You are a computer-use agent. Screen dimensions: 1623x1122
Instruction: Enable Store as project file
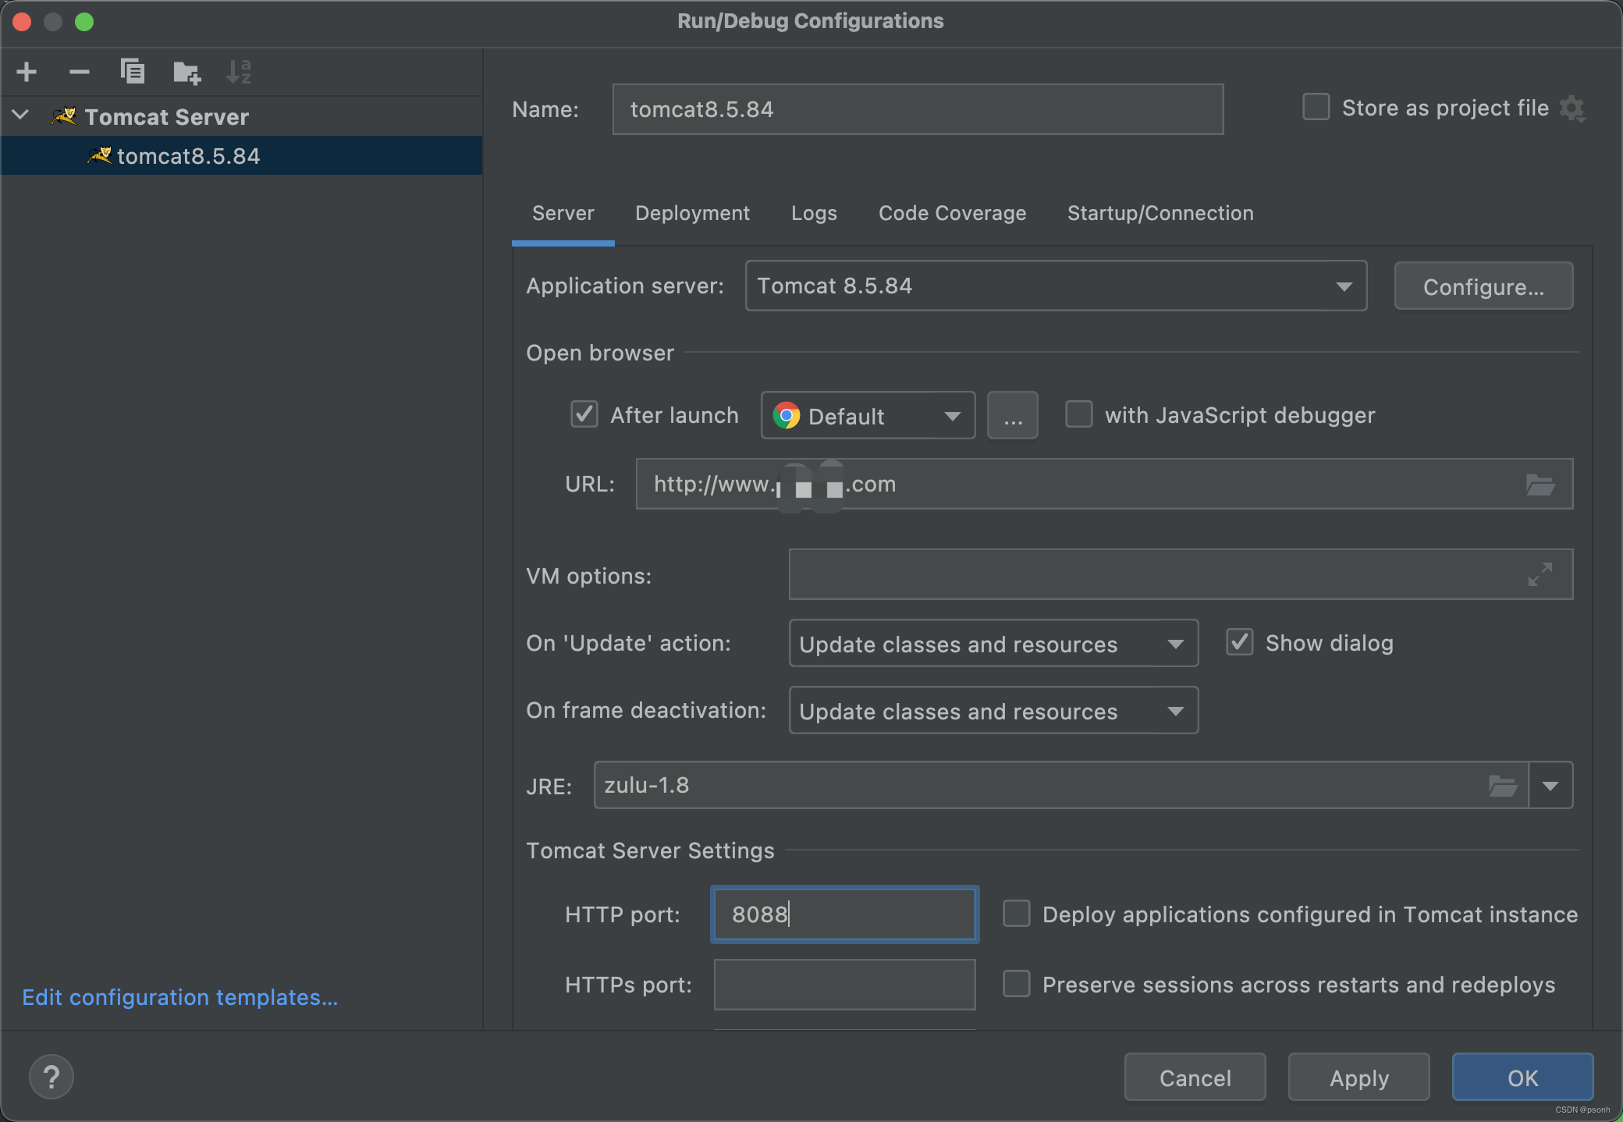click(1316, 107)
